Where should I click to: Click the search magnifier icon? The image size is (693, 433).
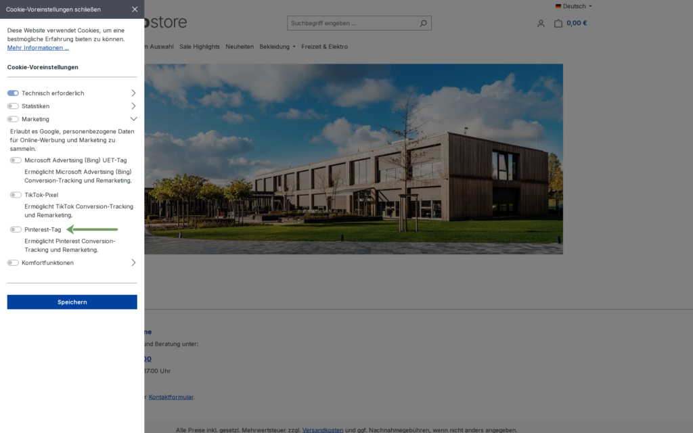[424, 23]
